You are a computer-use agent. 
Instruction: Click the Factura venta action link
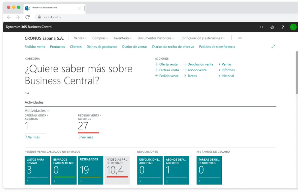(167, 70)
